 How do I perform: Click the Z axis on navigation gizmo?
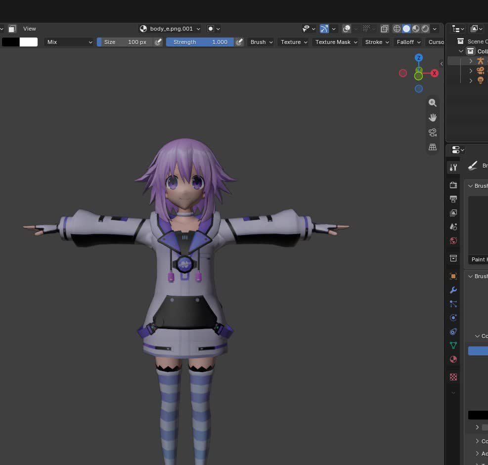(419, 57)
